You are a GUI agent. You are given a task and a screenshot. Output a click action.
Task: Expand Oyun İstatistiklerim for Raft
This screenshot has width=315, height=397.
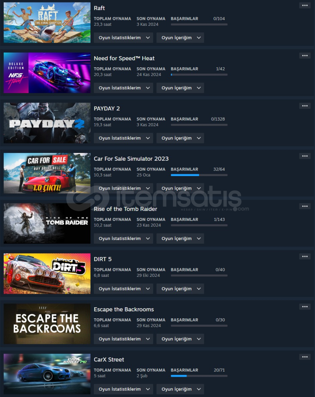click(x=123, y=38)
